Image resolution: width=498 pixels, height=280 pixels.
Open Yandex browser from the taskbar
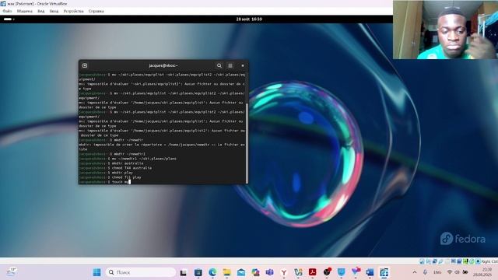coord(284,272)
